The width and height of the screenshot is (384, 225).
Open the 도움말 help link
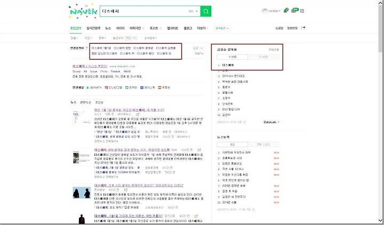(x=279, y=28)
